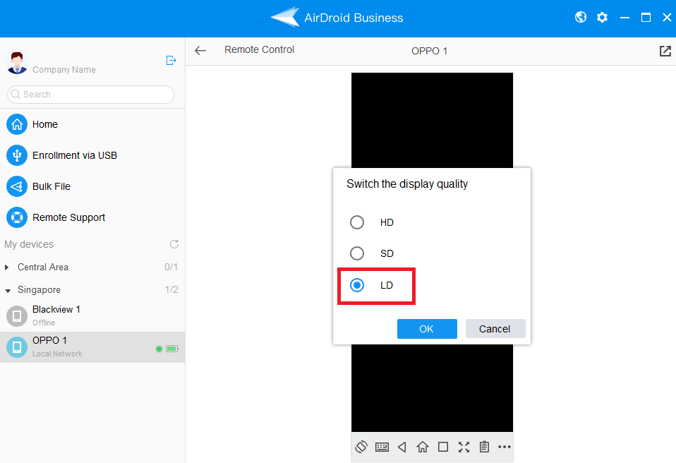Open the more options ellipsis

pos(505,447)
